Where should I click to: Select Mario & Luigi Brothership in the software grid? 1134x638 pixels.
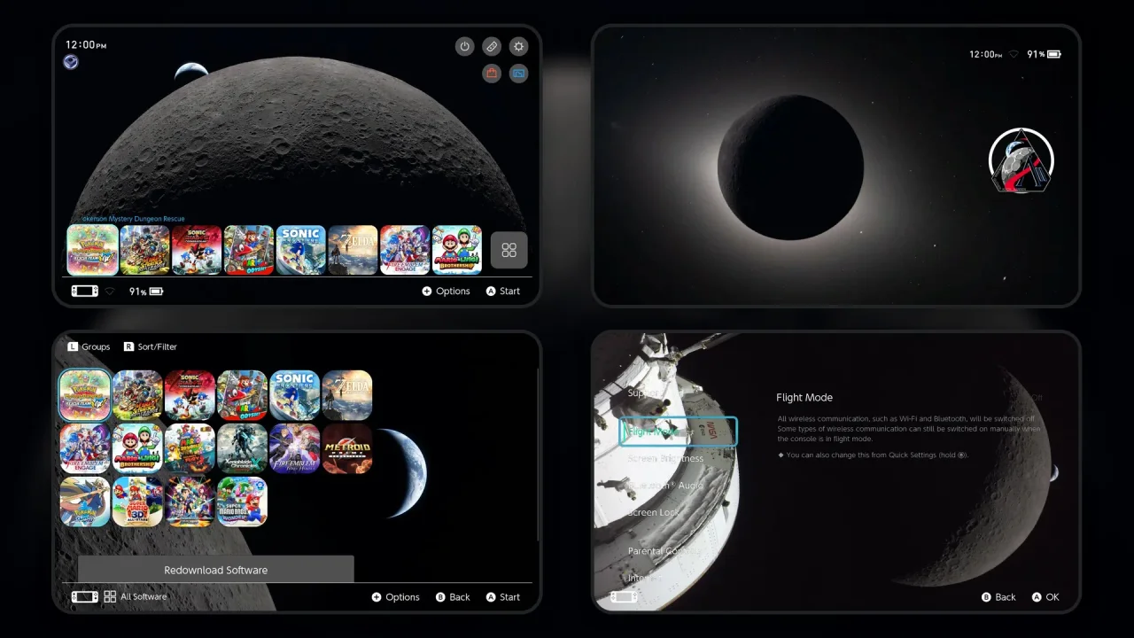pos(137,448)
